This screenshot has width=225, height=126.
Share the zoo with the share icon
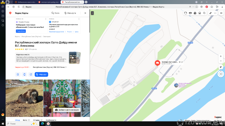pos(31,74)
